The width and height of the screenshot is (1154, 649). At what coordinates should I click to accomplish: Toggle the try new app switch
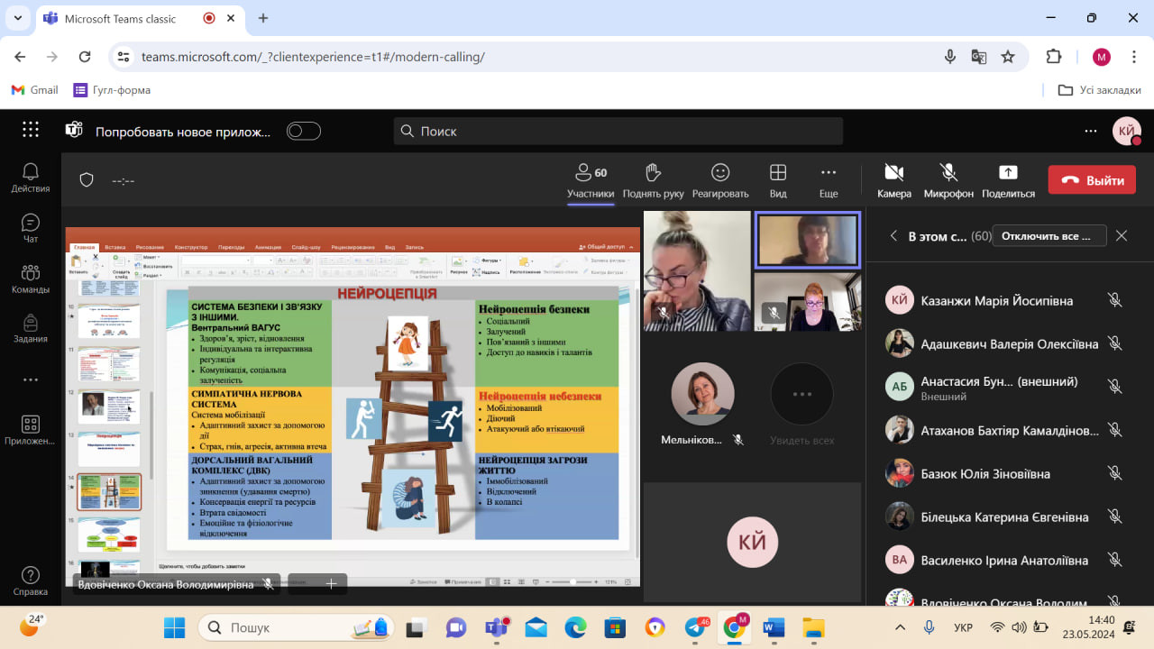304,132
